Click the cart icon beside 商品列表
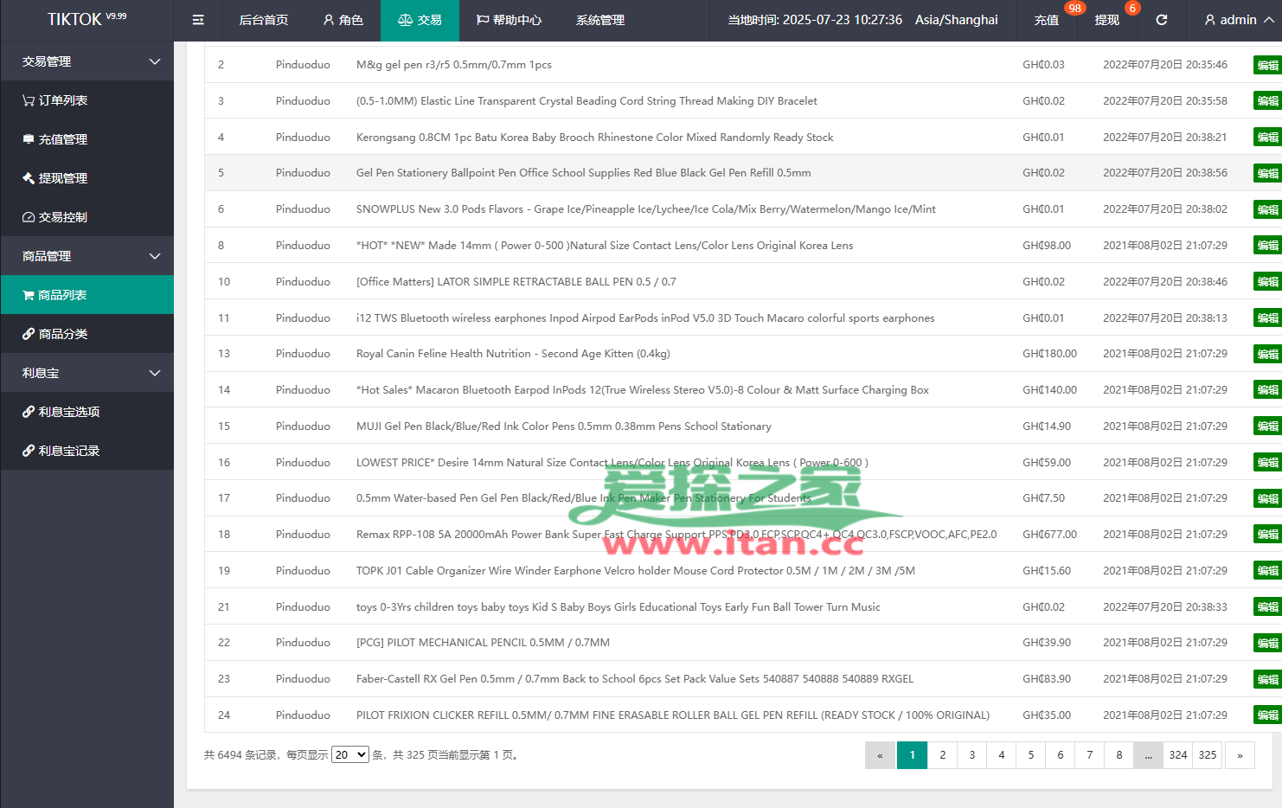This screenshot has height=808, width=1282. 29,295
